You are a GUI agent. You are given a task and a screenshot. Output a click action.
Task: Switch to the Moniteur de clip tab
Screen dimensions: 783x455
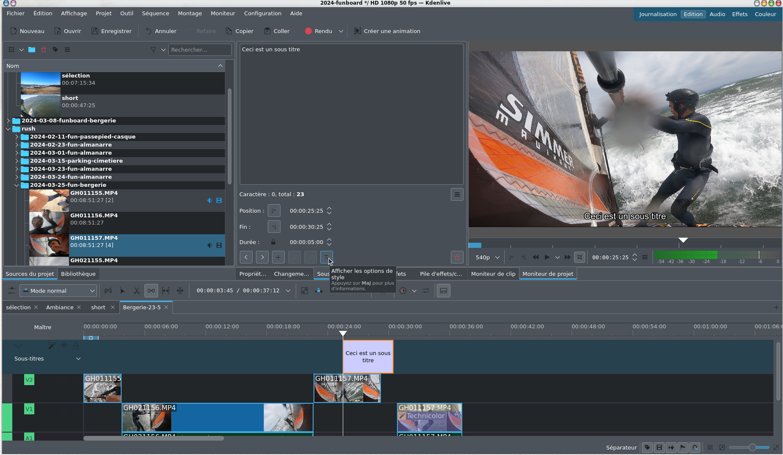pos(493,274)
